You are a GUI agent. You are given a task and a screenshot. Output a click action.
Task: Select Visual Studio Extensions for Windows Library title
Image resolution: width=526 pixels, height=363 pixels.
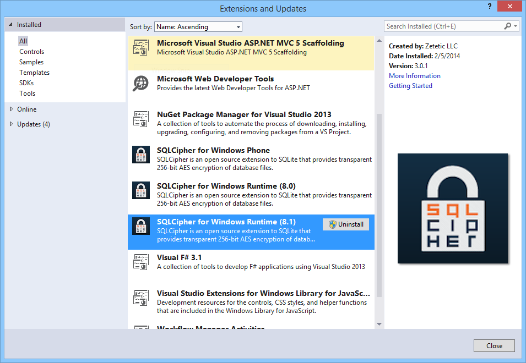pyautogui.click(x=263, y=293)
